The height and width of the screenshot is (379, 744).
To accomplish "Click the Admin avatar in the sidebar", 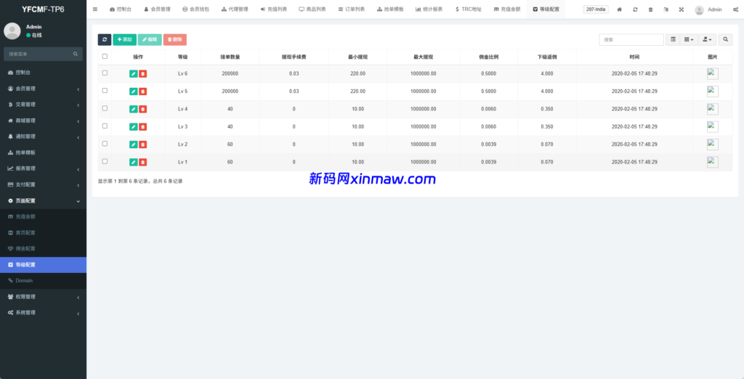I will click(x=12, y=30).
